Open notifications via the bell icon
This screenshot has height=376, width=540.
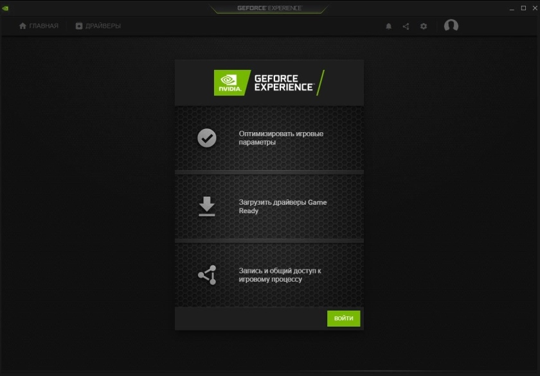(x=388, y=26)
